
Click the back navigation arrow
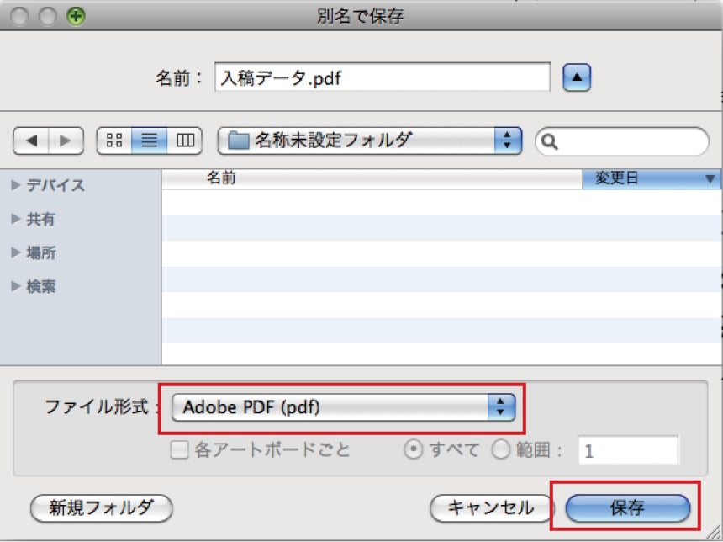pos(32,141)
